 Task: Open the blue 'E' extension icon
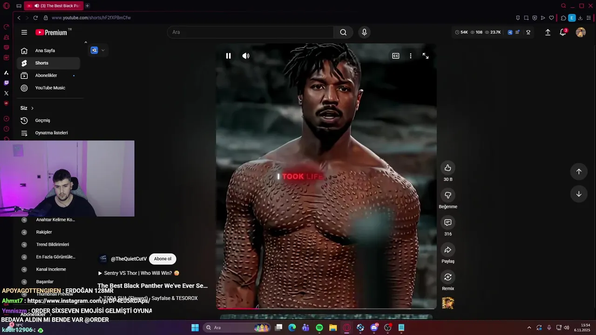(x=572, y=18)
